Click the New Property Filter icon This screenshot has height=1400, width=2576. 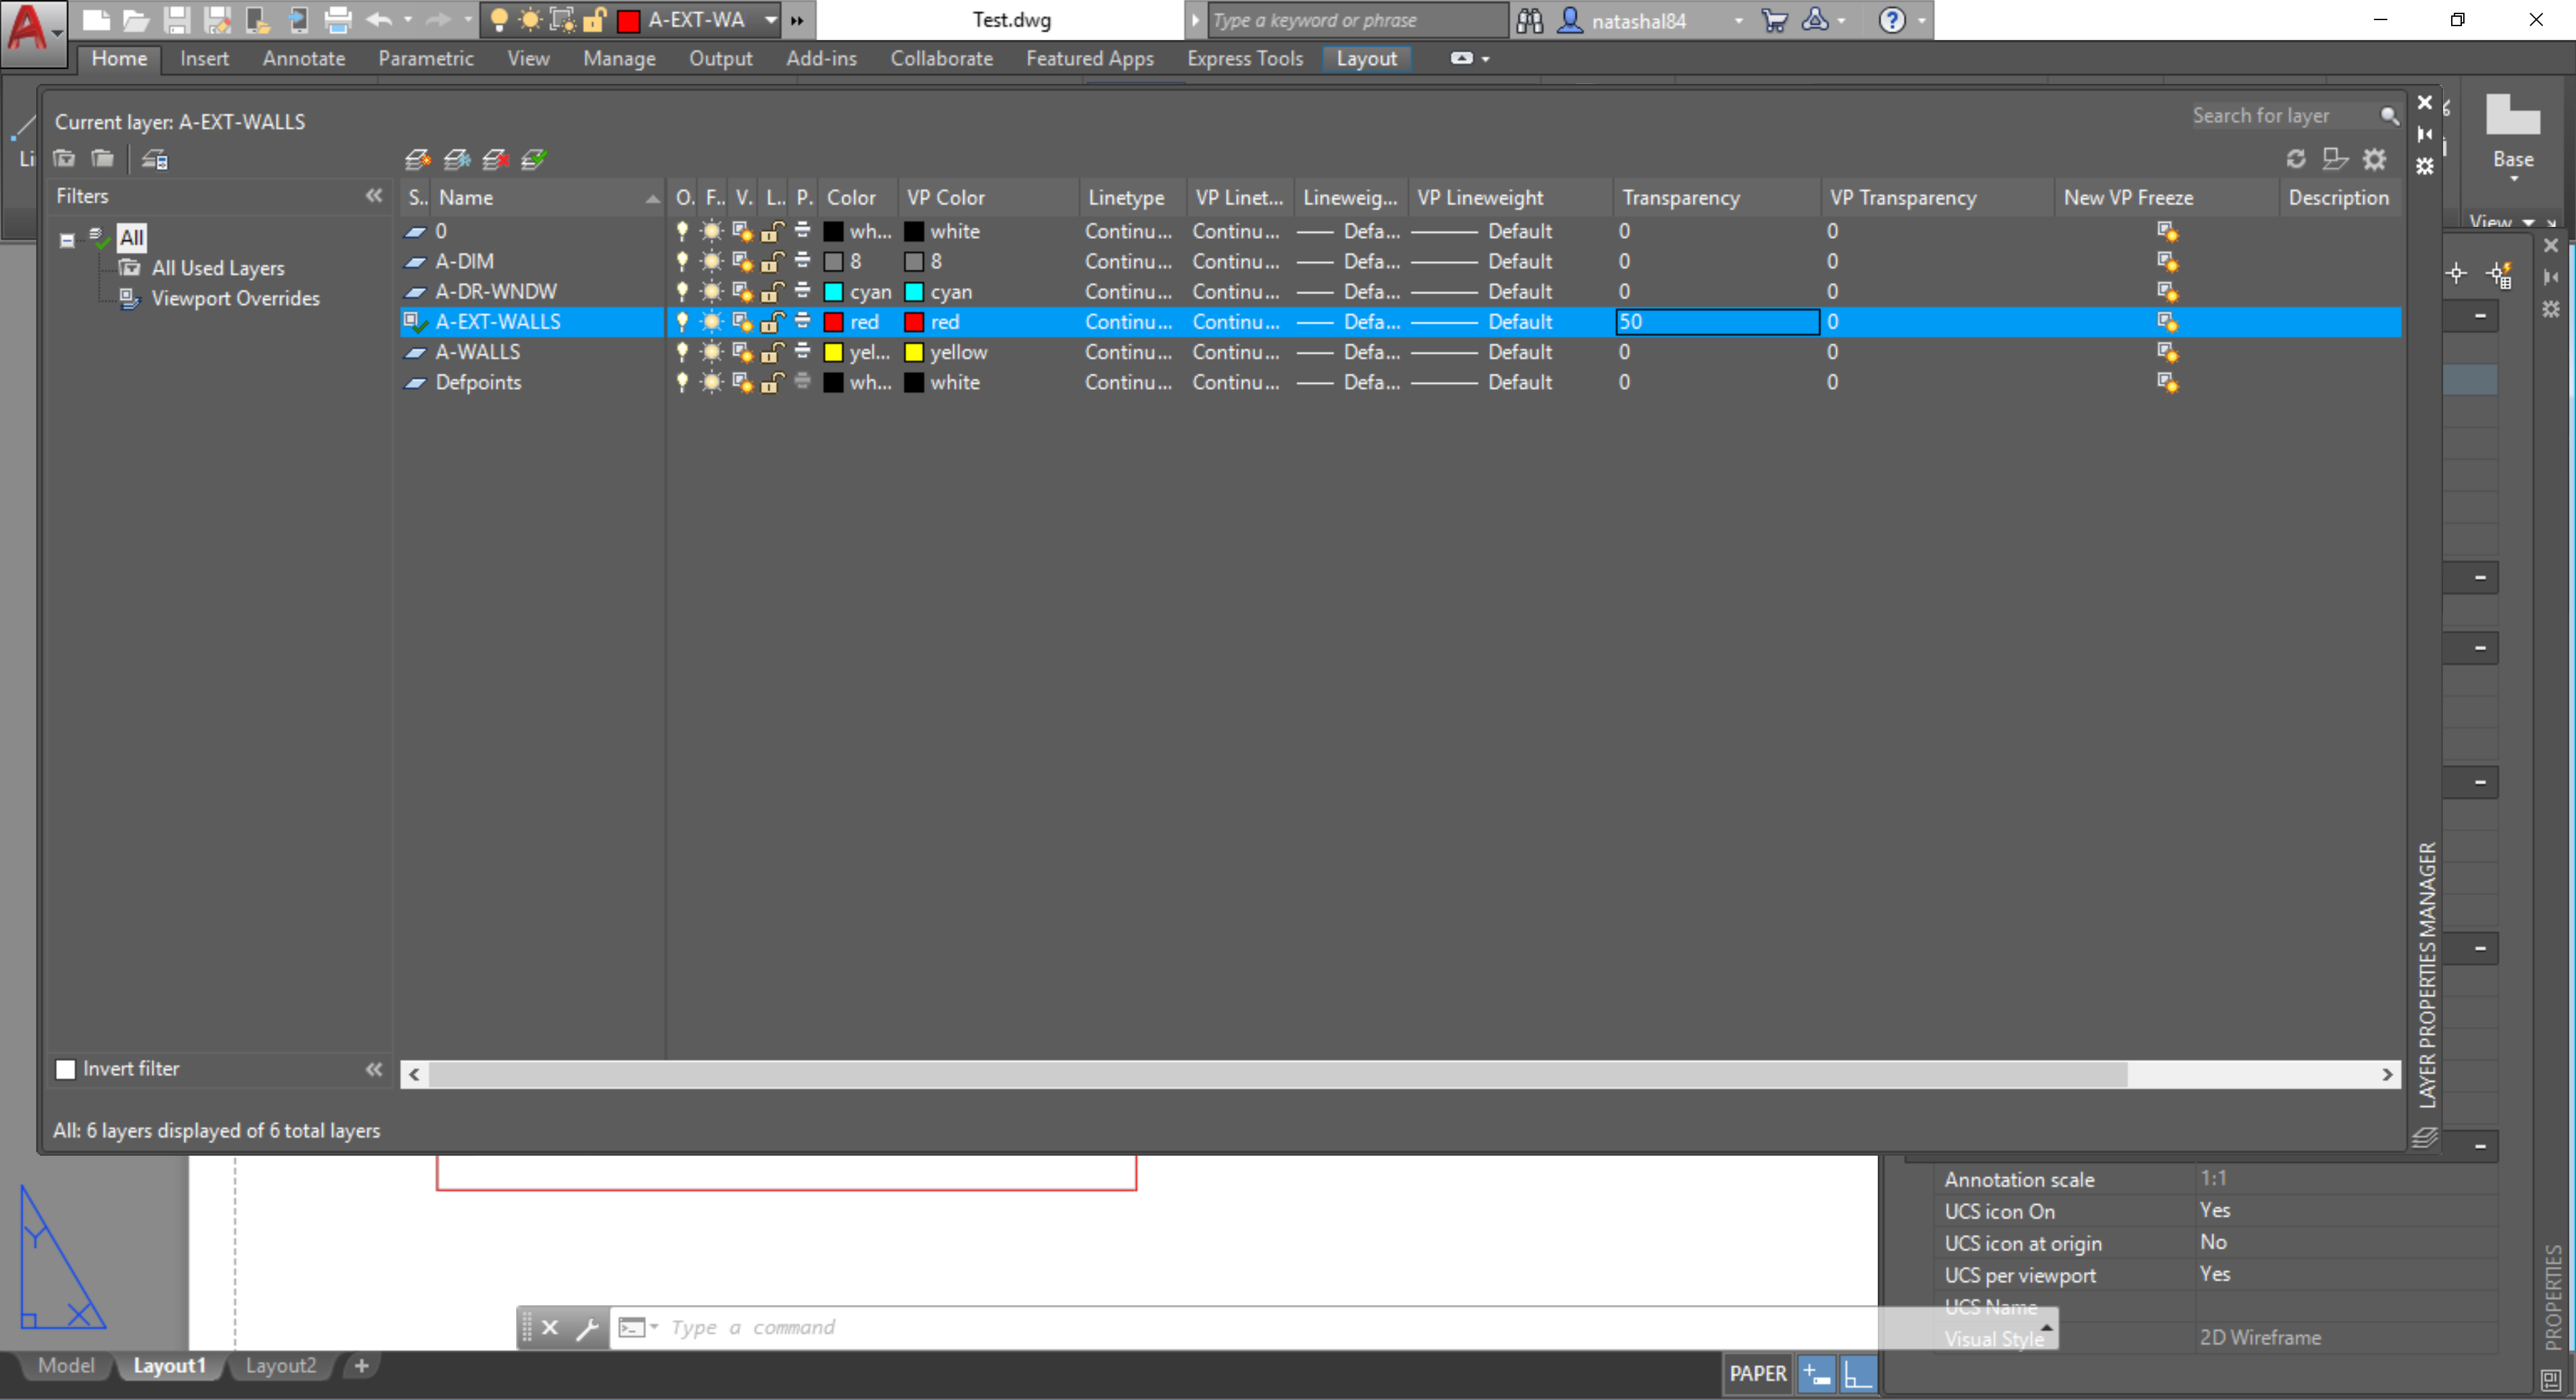tap(64, 159)
